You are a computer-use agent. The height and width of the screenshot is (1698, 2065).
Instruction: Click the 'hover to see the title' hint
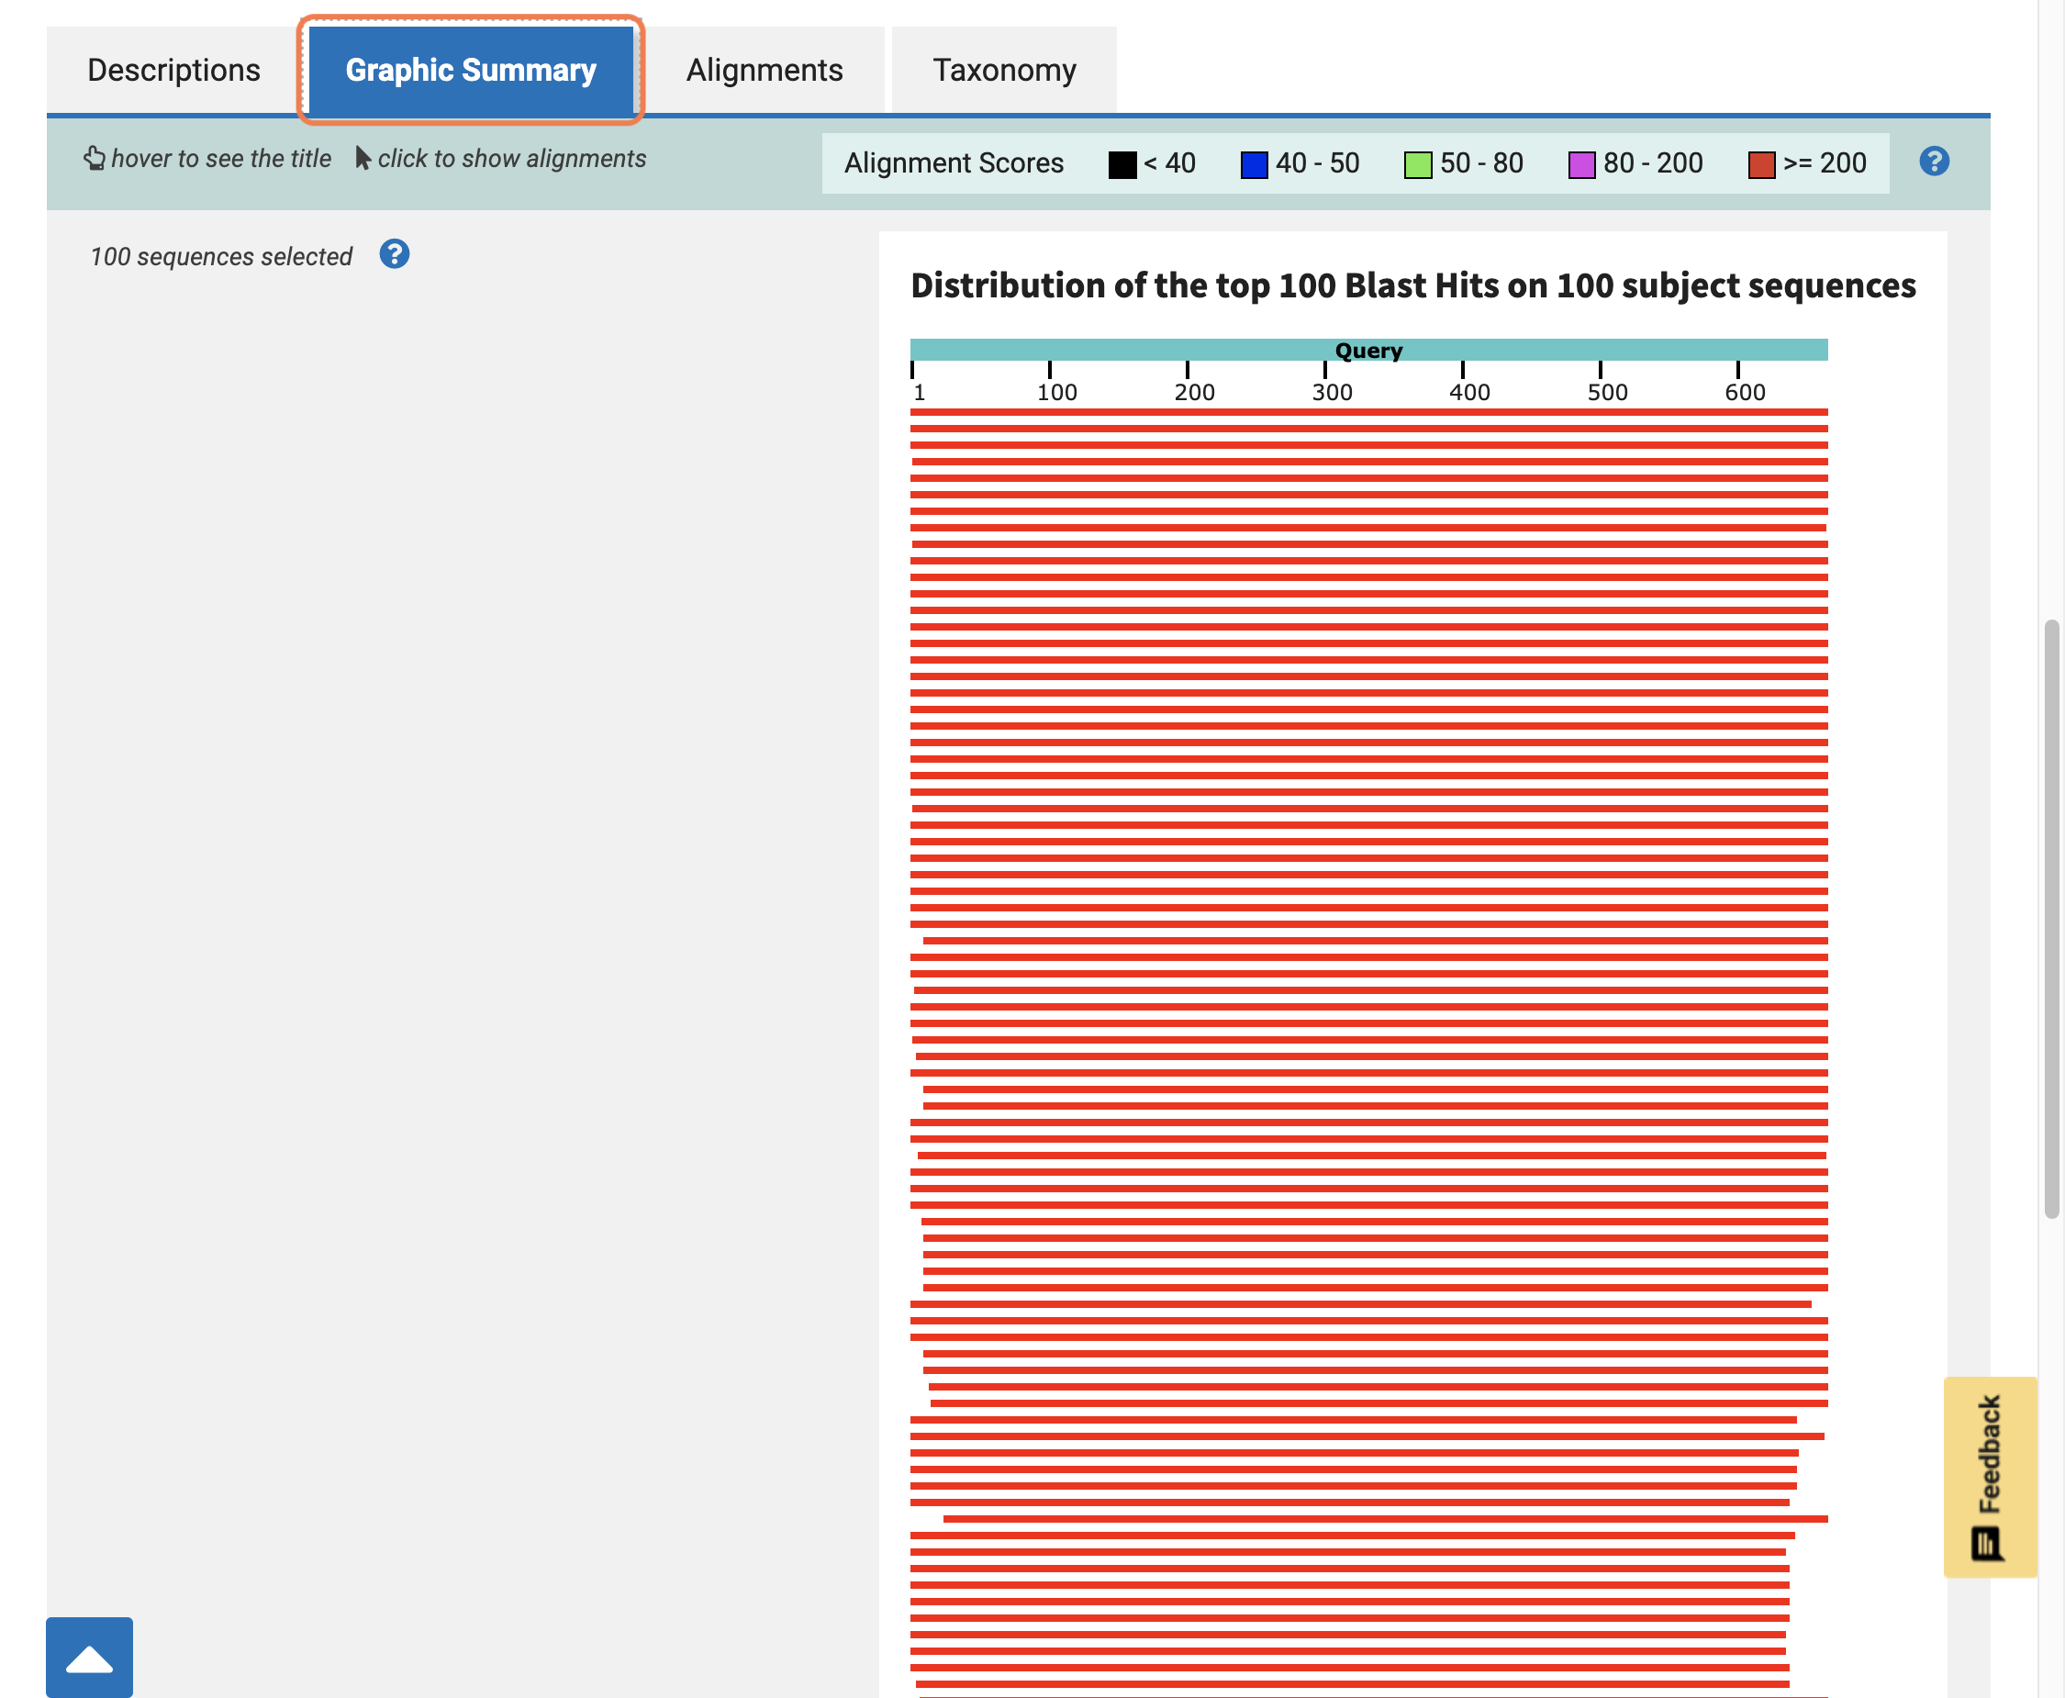click(221, 159)
